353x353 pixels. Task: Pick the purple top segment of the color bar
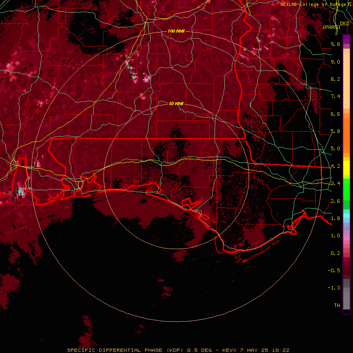[346, 39]
